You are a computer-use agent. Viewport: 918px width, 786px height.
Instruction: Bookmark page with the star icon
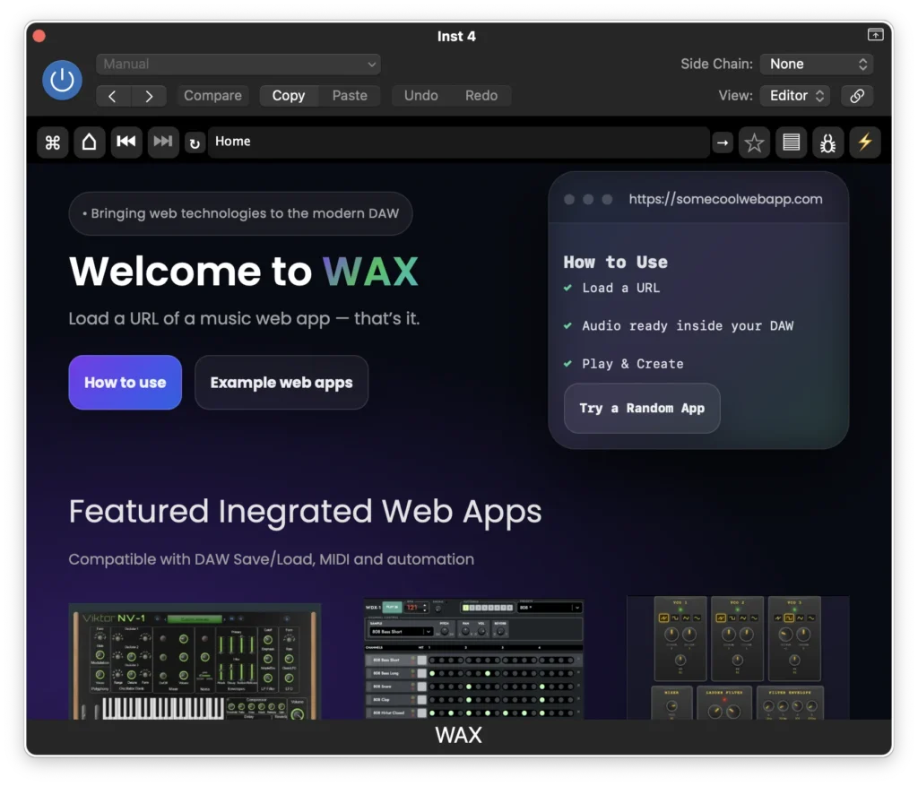pos(754,143)
